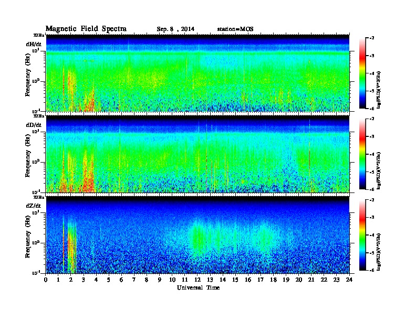Select the dZ/dt spectrogram plot area

pos(197,235)
